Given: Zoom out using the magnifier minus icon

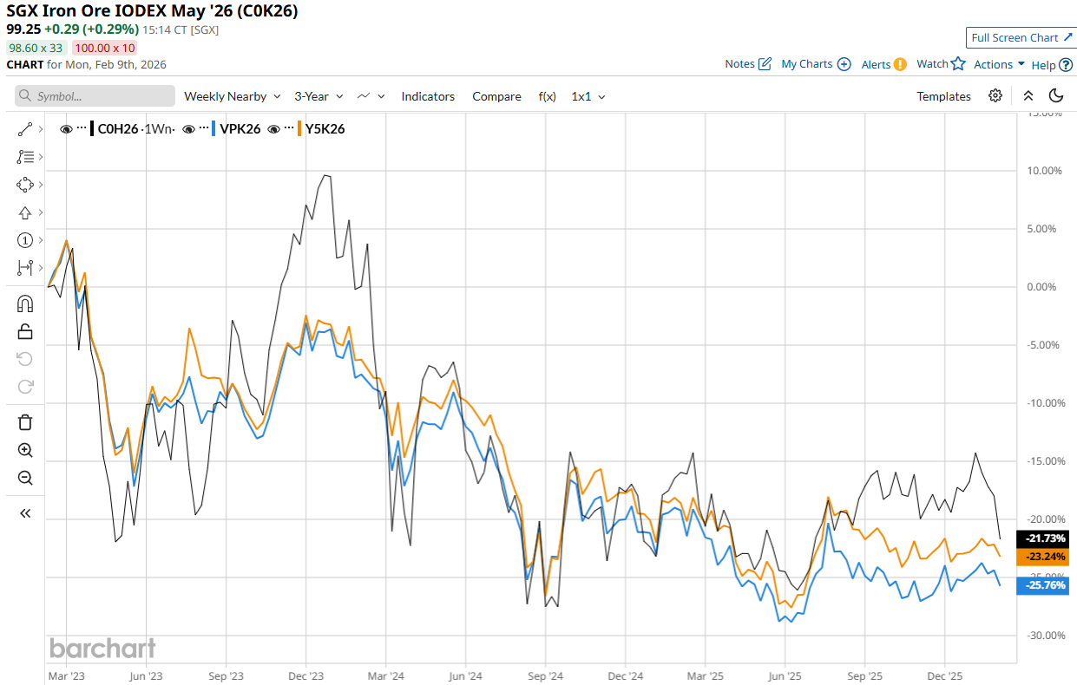Looking at the screenshot, I should pos(24,478).
